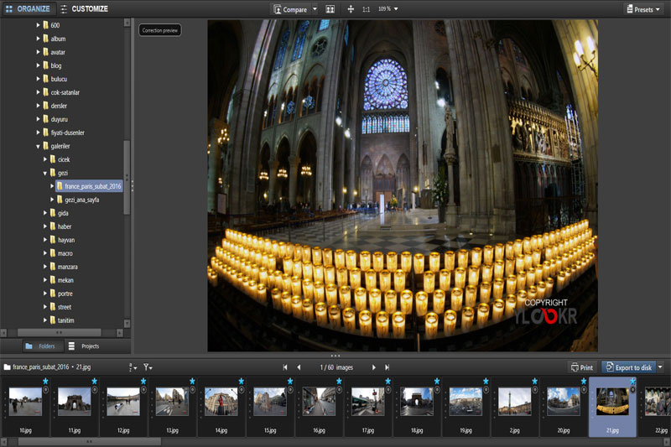Select the dersler folder
The image size is (671, 447).
pyautogui.click(x=55, y=106)
